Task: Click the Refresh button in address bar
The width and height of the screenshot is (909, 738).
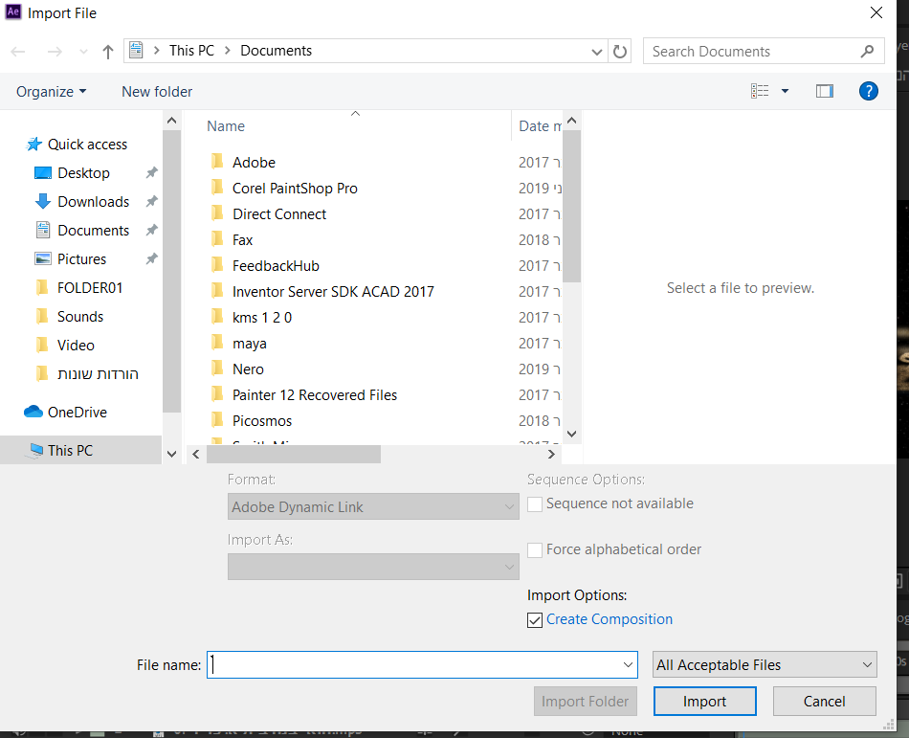Action: coord(620,52)
